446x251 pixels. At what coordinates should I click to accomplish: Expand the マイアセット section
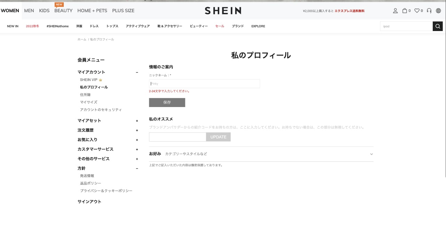pyautogui.click(x=137, y=121)
